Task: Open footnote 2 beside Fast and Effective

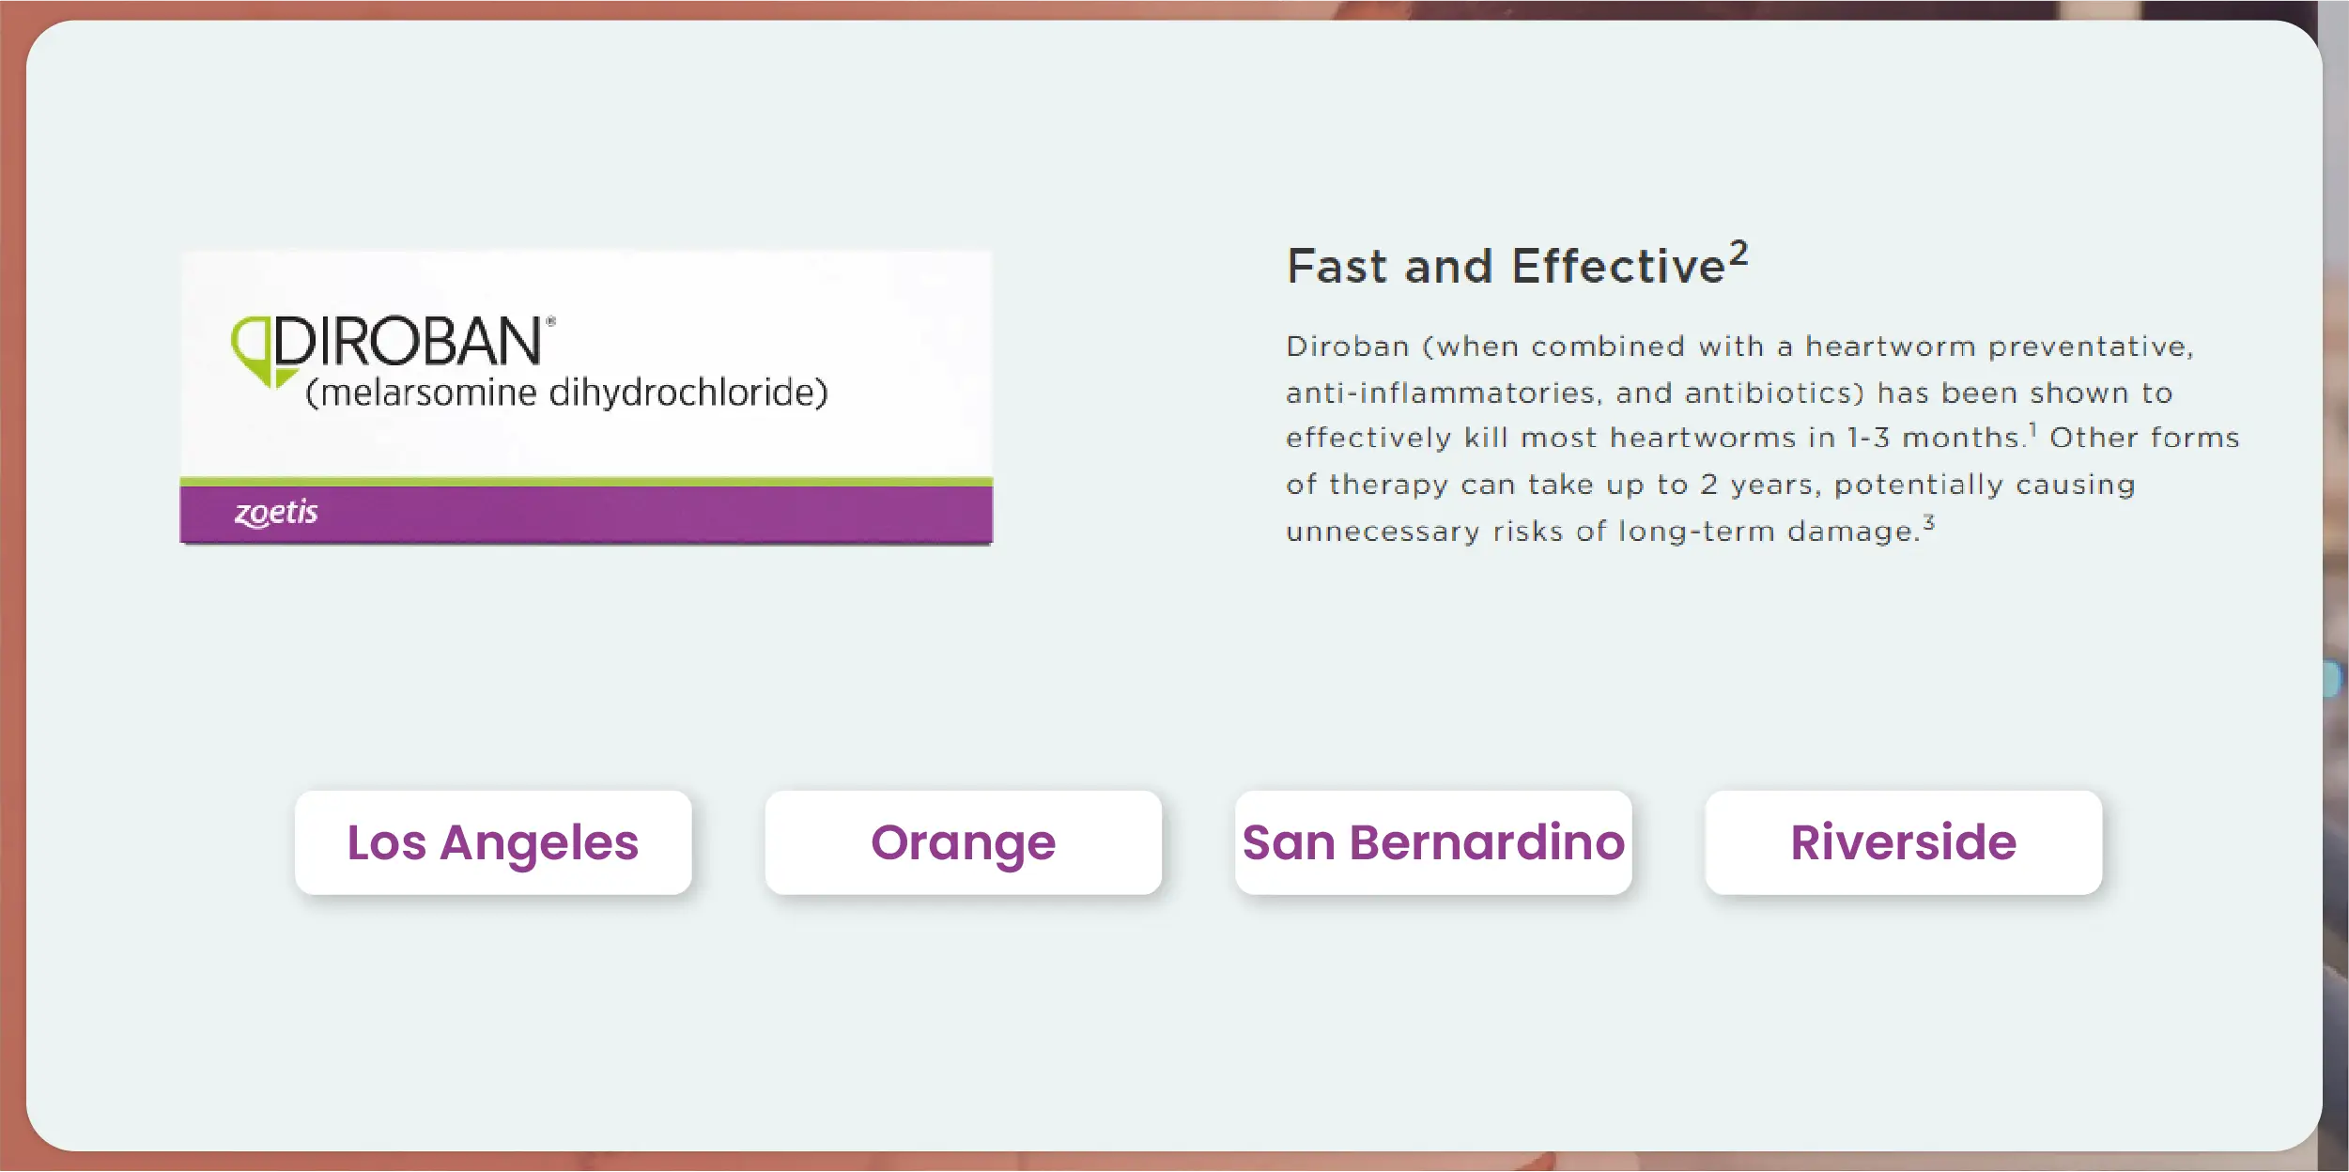Action: tap(1739, 254)
